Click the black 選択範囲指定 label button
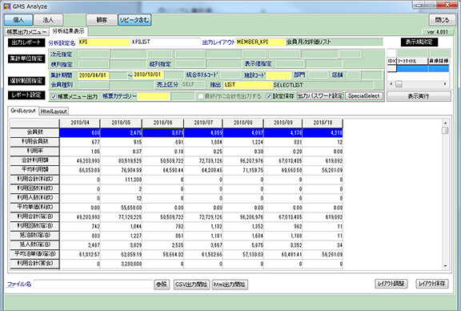The height and width of the screenshot is (311, 461). [x=26, y=80]
